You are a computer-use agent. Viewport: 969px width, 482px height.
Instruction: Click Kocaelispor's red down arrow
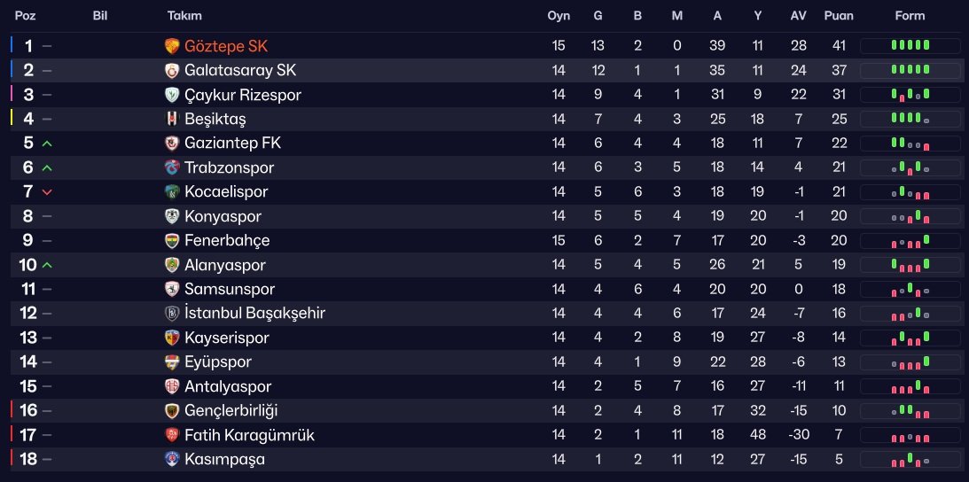[47, 192]
